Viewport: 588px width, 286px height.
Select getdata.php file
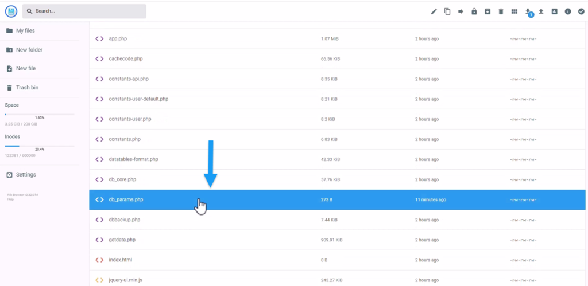(338, 240)
